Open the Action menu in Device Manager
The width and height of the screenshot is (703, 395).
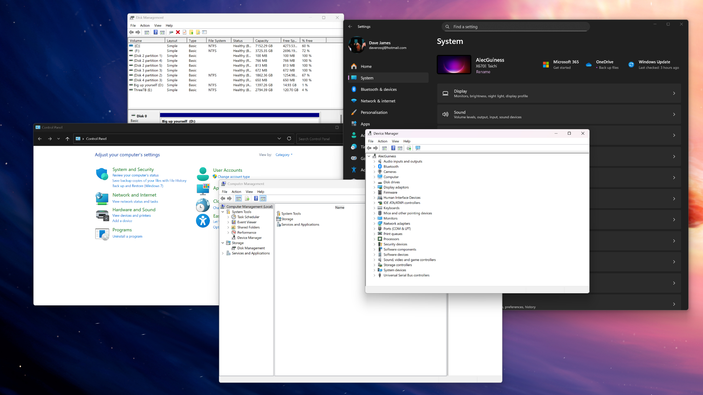click(x=382, y=141)
